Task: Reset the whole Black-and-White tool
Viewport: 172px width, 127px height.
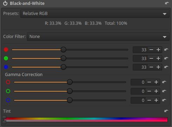Action: (x=167, y=3)
